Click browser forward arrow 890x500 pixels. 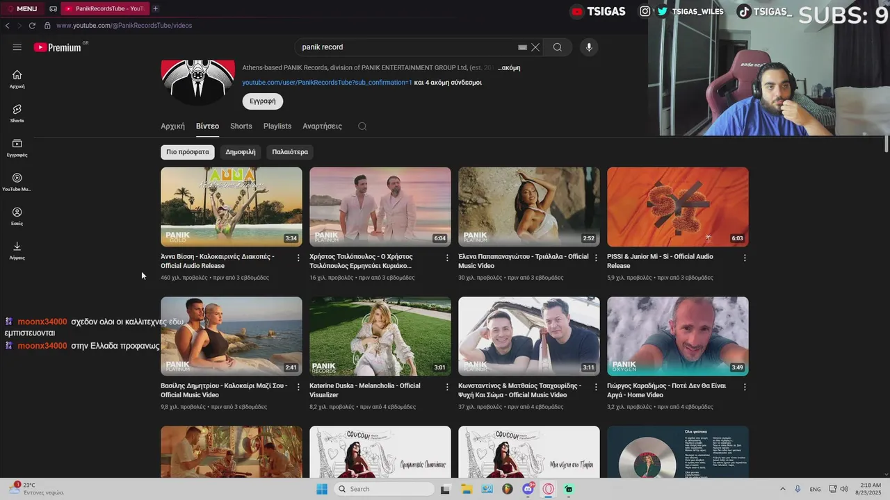(x=19, y=26)
